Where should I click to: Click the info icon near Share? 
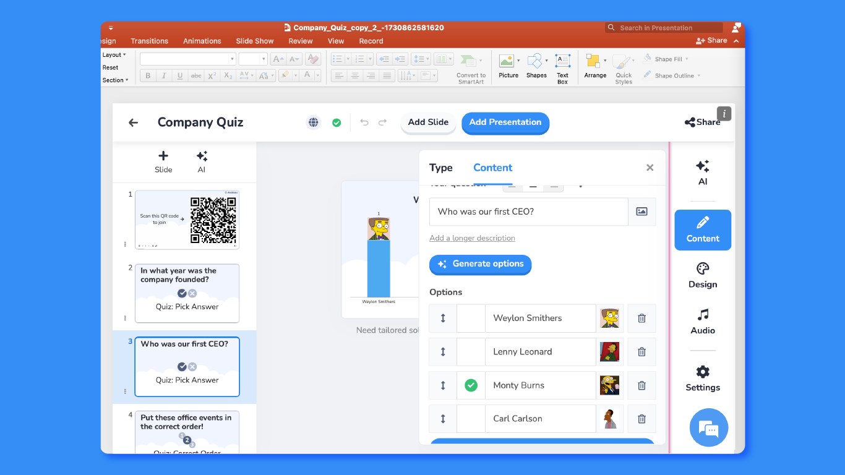(724, 114)
